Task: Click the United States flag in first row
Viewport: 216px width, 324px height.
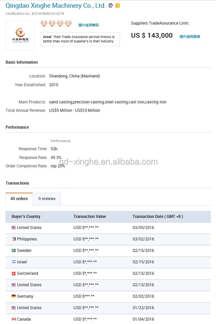Action: (14, 228)
